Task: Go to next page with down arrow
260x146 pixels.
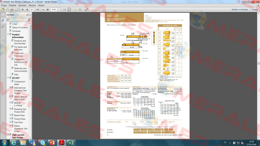Action: click(x=27, y=9)
